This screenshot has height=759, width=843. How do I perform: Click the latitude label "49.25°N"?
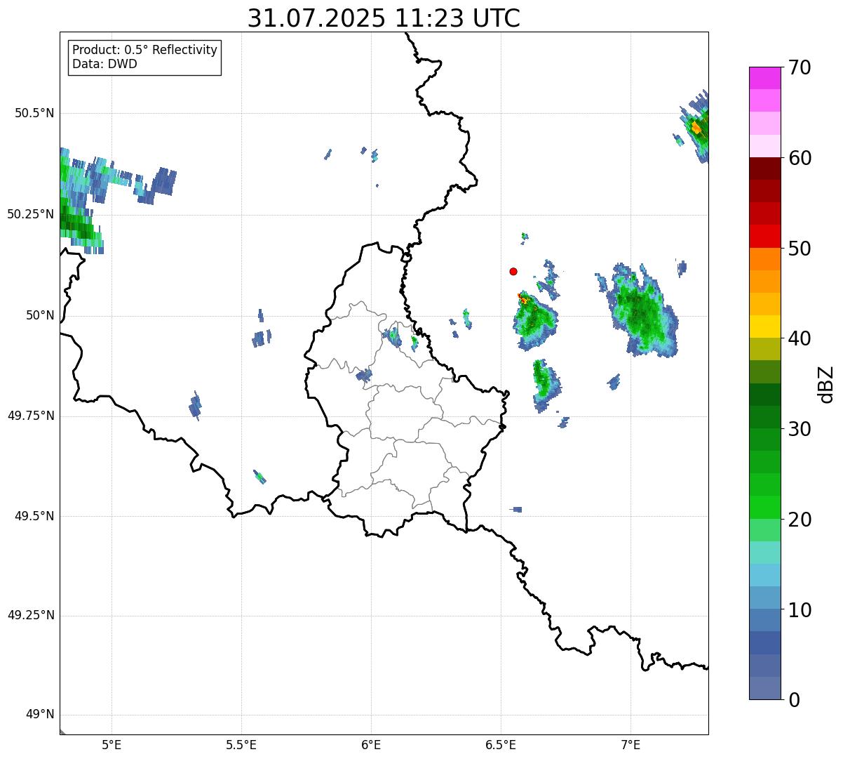[31, 615]
